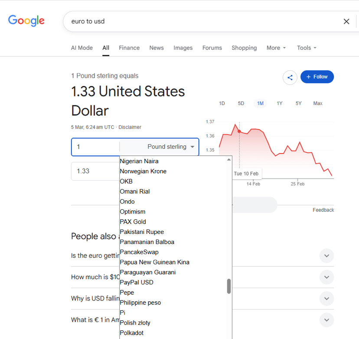
Task: Open the Pound sterling currency dropdown
Action: 171,147
